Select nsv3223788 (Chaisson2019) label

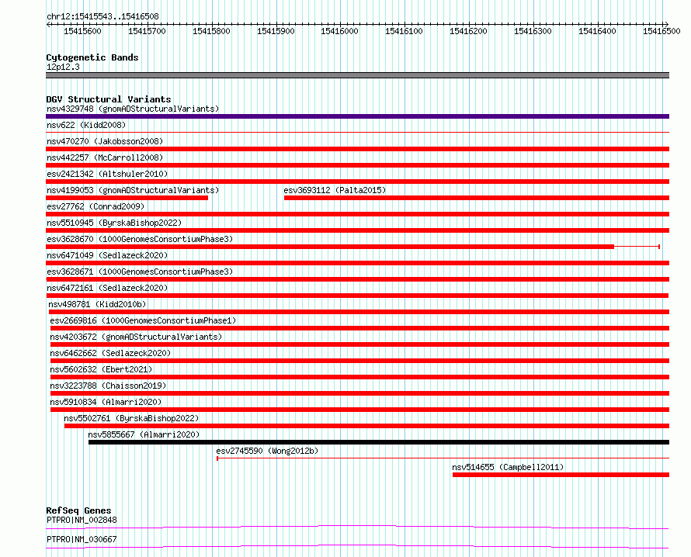[x=108, y=386]
